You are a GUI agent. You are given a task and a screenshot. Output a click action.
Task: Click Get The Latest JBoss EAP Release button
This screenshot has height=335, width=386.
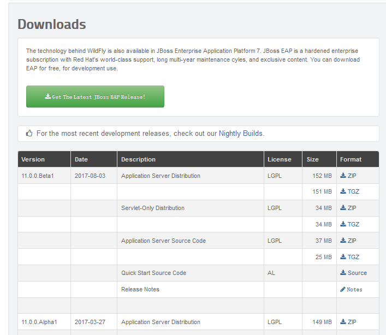point(95,97)
